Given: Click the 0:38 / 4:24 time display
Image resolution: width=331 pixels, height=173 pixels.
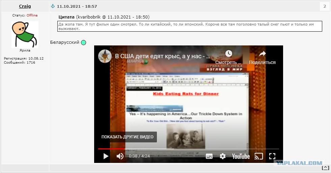Looking at the screenshot, I should (139, 156).
